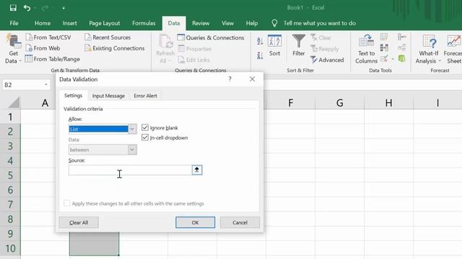This screenshot has height=259, width=462.
Task: Open the View ribbon tab
Action: click(x=227, y=23)
